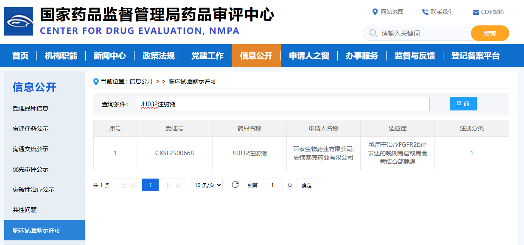The image size is (524, 245).
Task: Click the magnifier icon in search box
Action: point(373,33)
